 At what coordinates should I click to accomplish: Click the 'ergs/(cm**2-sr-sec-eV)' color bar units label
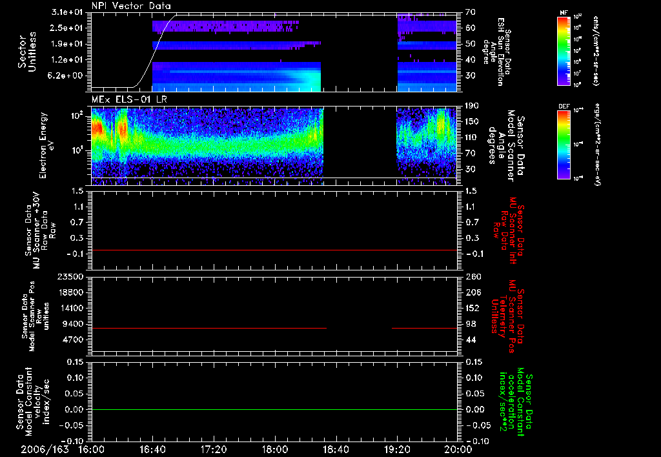tap(597, 145)
